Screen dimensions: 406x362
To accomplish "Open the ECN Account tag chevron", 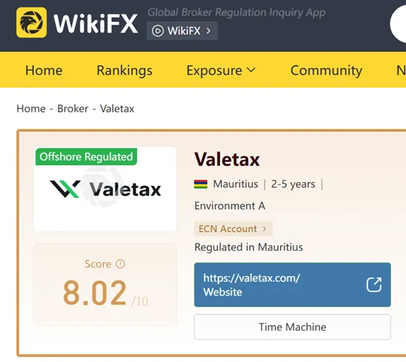I will coord(264,229).
